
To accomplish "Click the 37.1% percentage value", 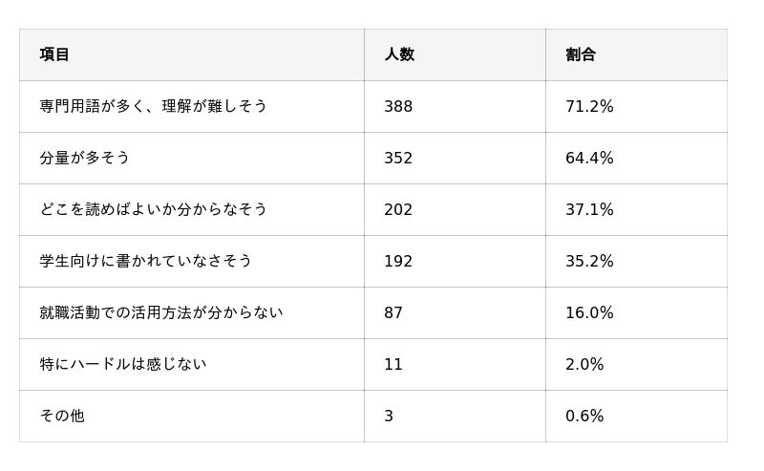I will 589,209.
